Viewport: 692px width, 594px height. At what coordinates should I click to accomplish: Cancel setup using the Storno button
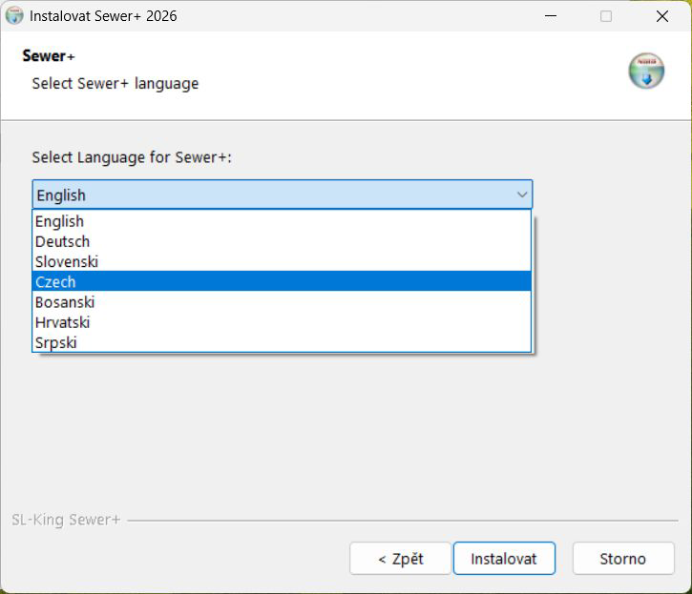click(x=623, y=559)
